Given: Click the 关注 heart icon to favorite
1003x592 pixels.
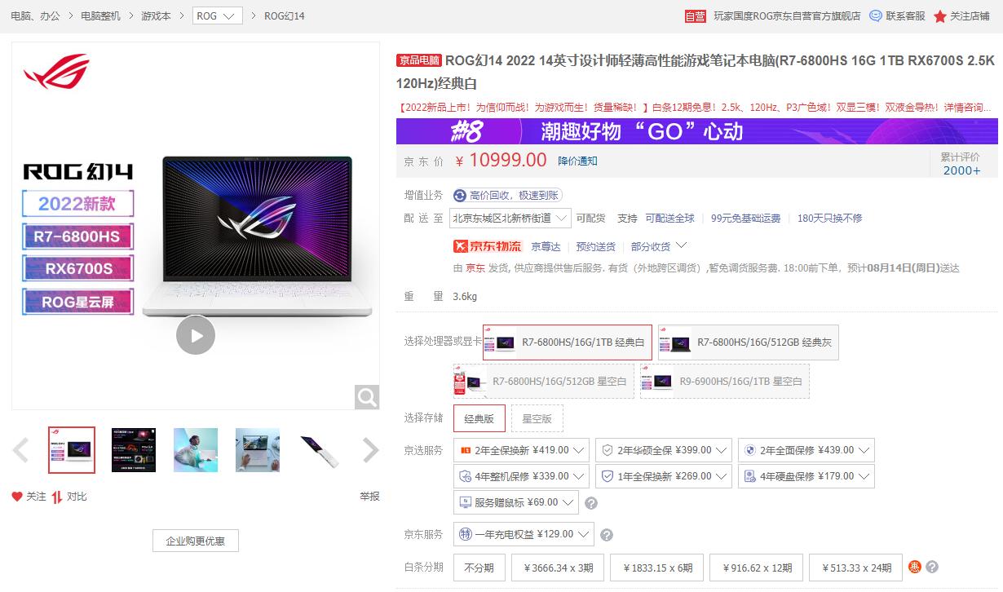Looking at the screenshot, I should tap(18, 496).
